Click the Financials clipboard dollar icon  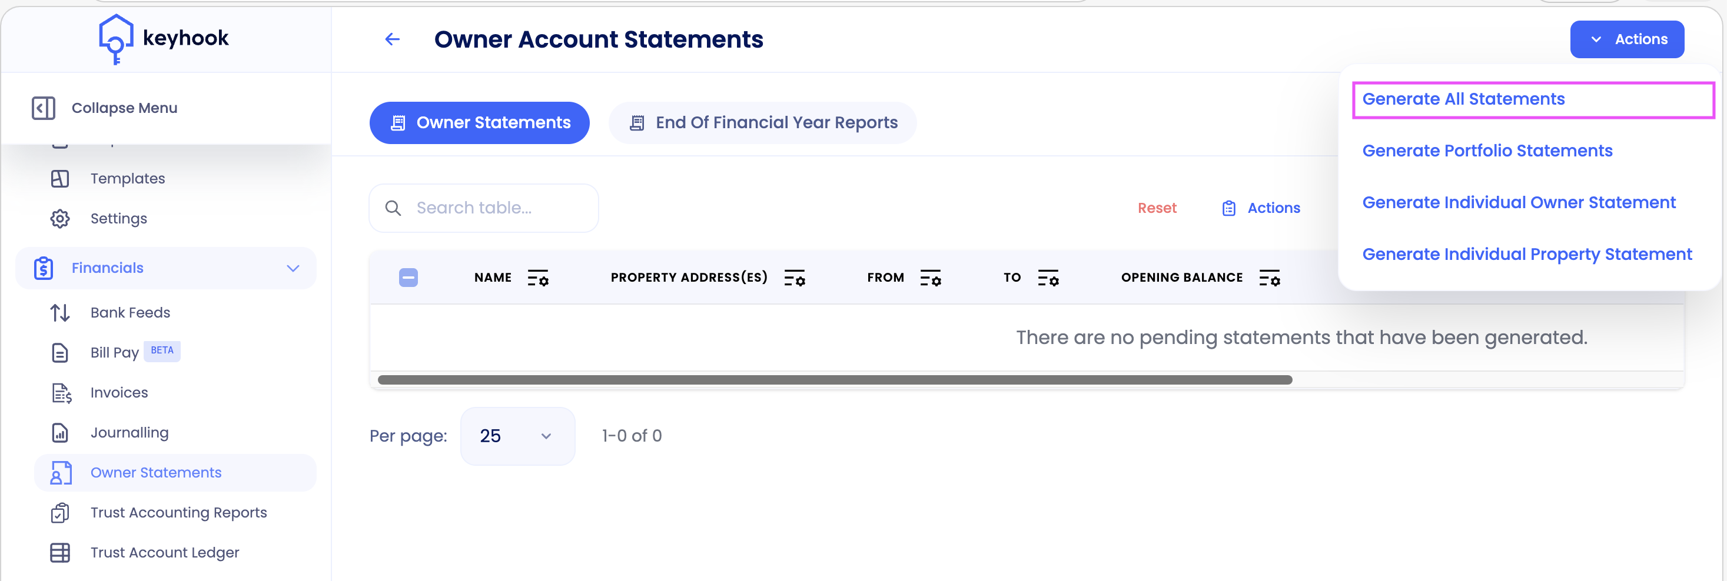coord(44,268)
